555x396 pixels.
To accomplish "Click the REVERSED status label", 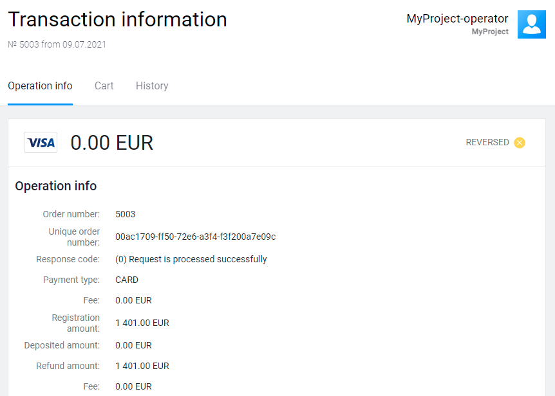I will point(487,143).
